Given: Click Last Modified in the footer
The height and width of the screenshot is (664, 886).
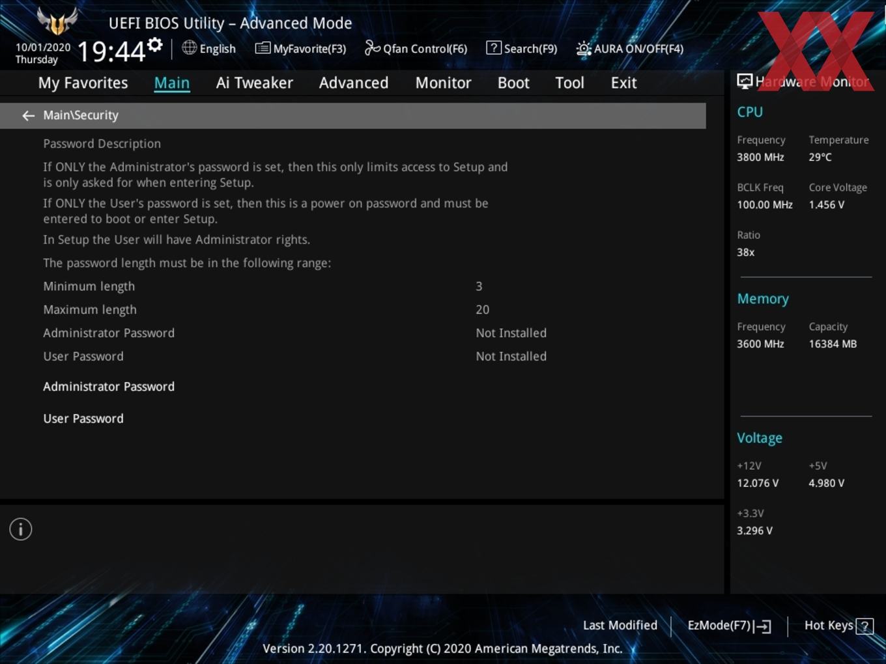Looking at the screenshot, I should click(x=620, y=626).
